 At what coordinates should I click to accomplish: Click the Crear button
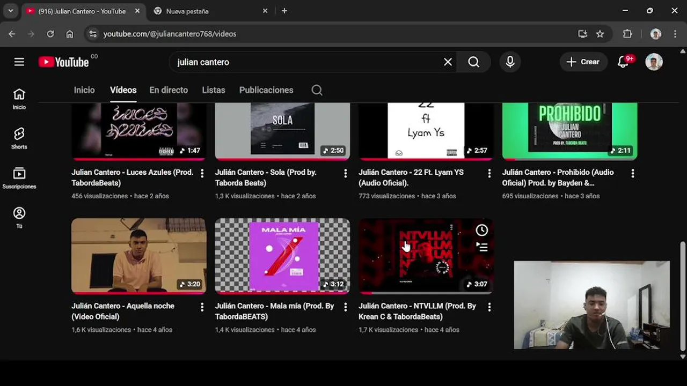coord(583,62)
